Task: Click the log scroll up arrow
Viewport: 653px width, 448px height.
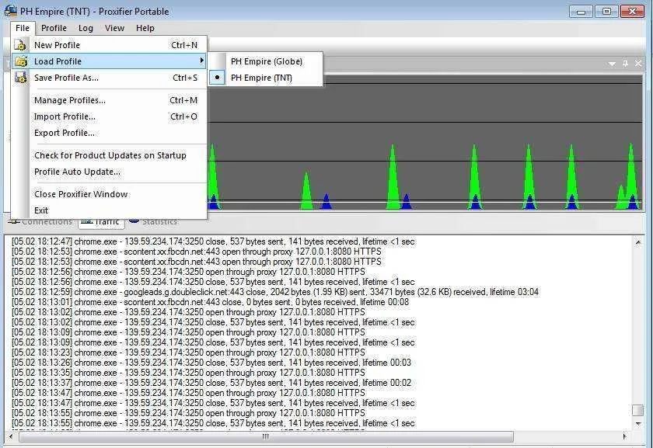Action: (x=638, y=242)
